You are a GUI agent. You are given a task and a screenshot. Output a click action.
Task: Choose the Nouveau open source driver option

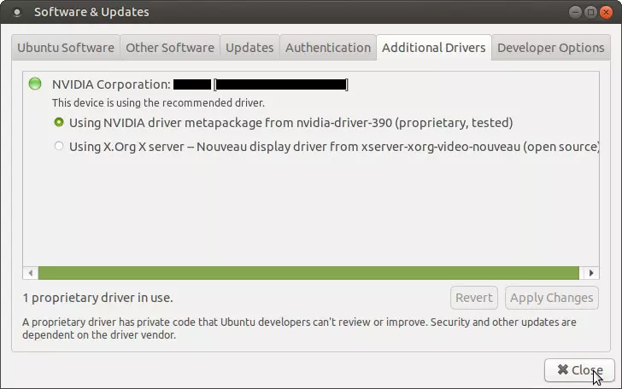(59, 146)
